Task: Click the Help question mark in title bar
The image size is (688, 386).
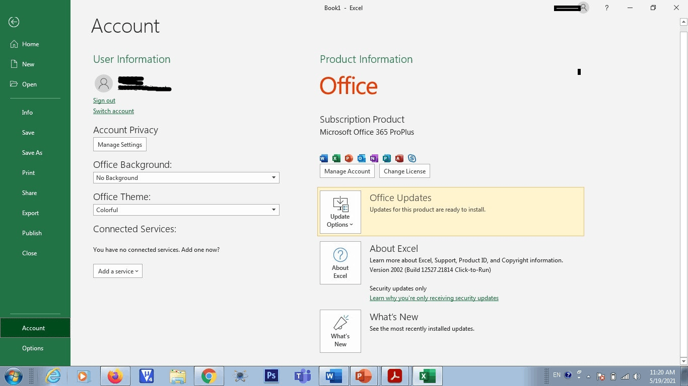Action: click(x=607, y=8)
